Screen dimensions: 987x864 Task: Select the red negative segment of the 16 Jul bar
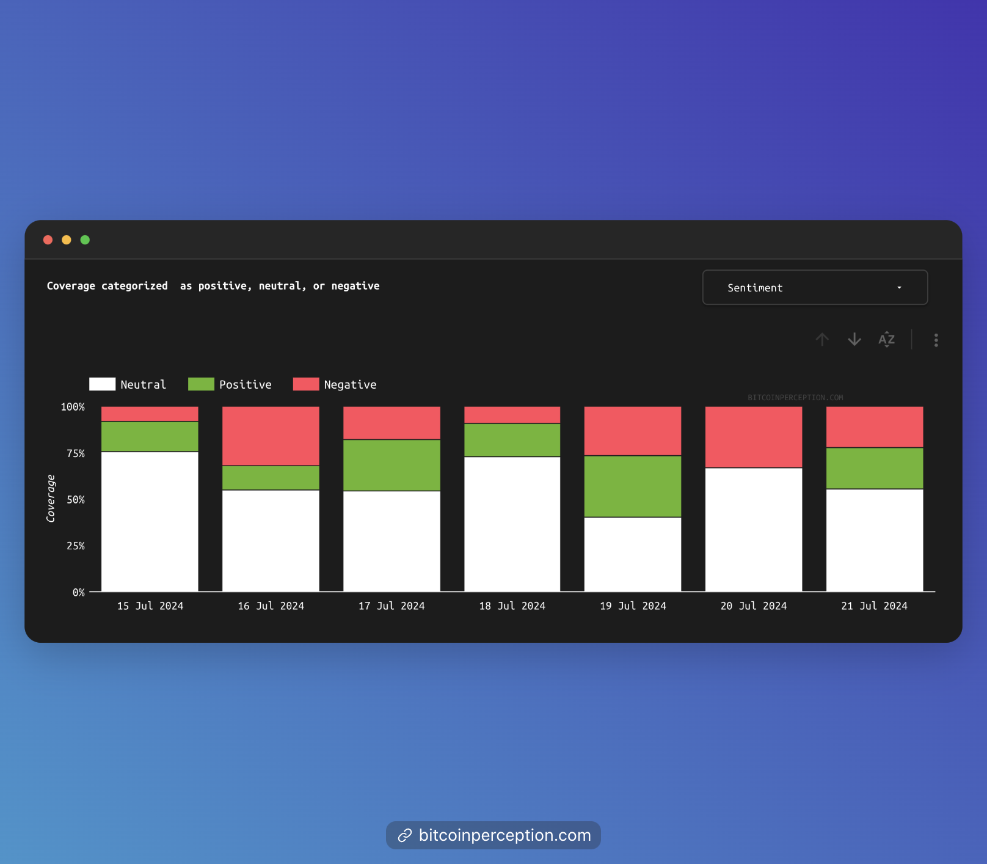click(x=271, y=436)
